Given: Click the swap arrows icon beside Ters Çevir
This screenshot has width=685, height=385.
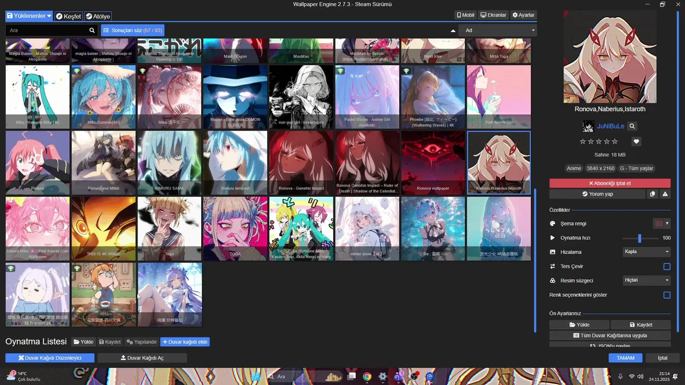Looking at the screenshot, I should tap(553, 266).
